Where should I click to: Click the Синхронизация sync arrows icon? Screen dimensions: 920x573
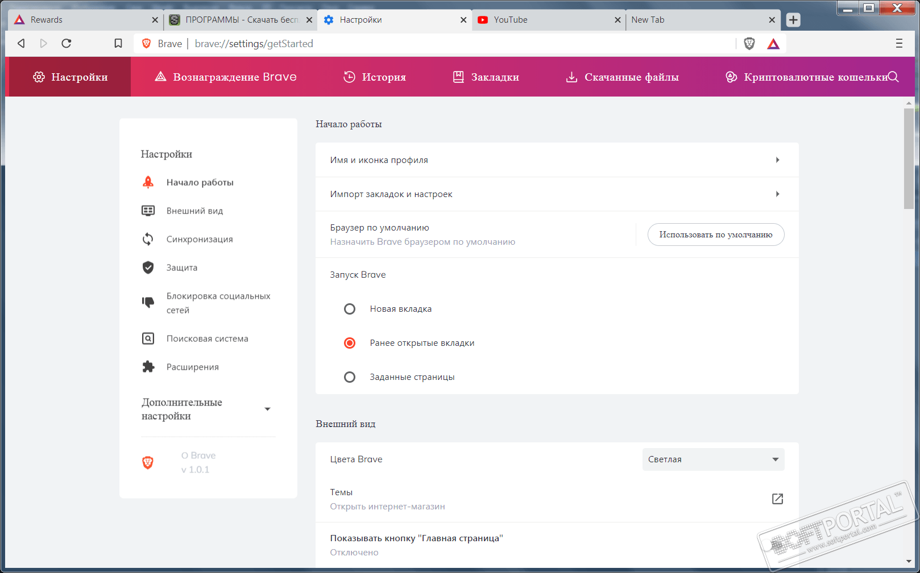[148, 239]
